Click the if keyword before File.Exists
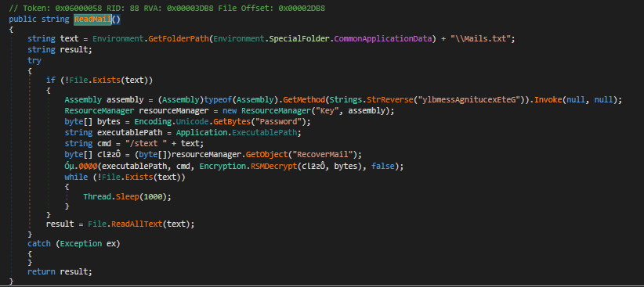Image resolution: width=644 pixels, height=287 pixels. pyautogui.click(x=50, y=81)
